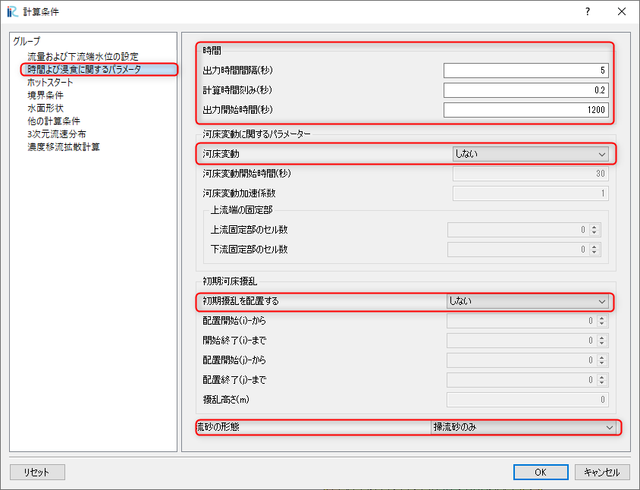
Task: Open the 河床変動 dropdown
Action: click(x=531, y=154)
